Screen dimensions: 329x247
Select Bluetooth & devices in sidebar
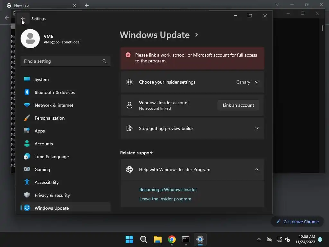point(66,92)
